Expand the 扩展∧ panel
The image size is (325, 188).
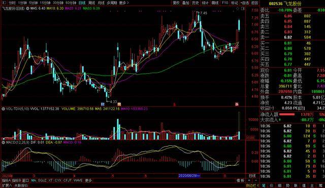pos(7,185)
